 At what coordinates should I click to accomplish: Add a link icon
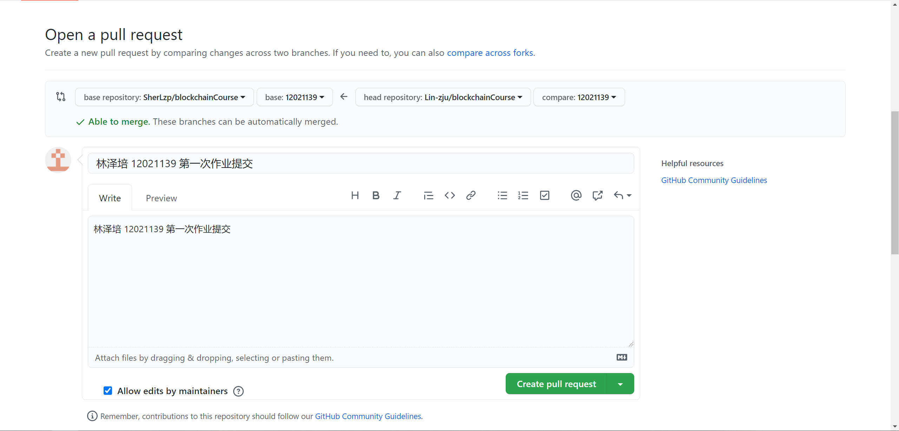click(x=471, y=196)
